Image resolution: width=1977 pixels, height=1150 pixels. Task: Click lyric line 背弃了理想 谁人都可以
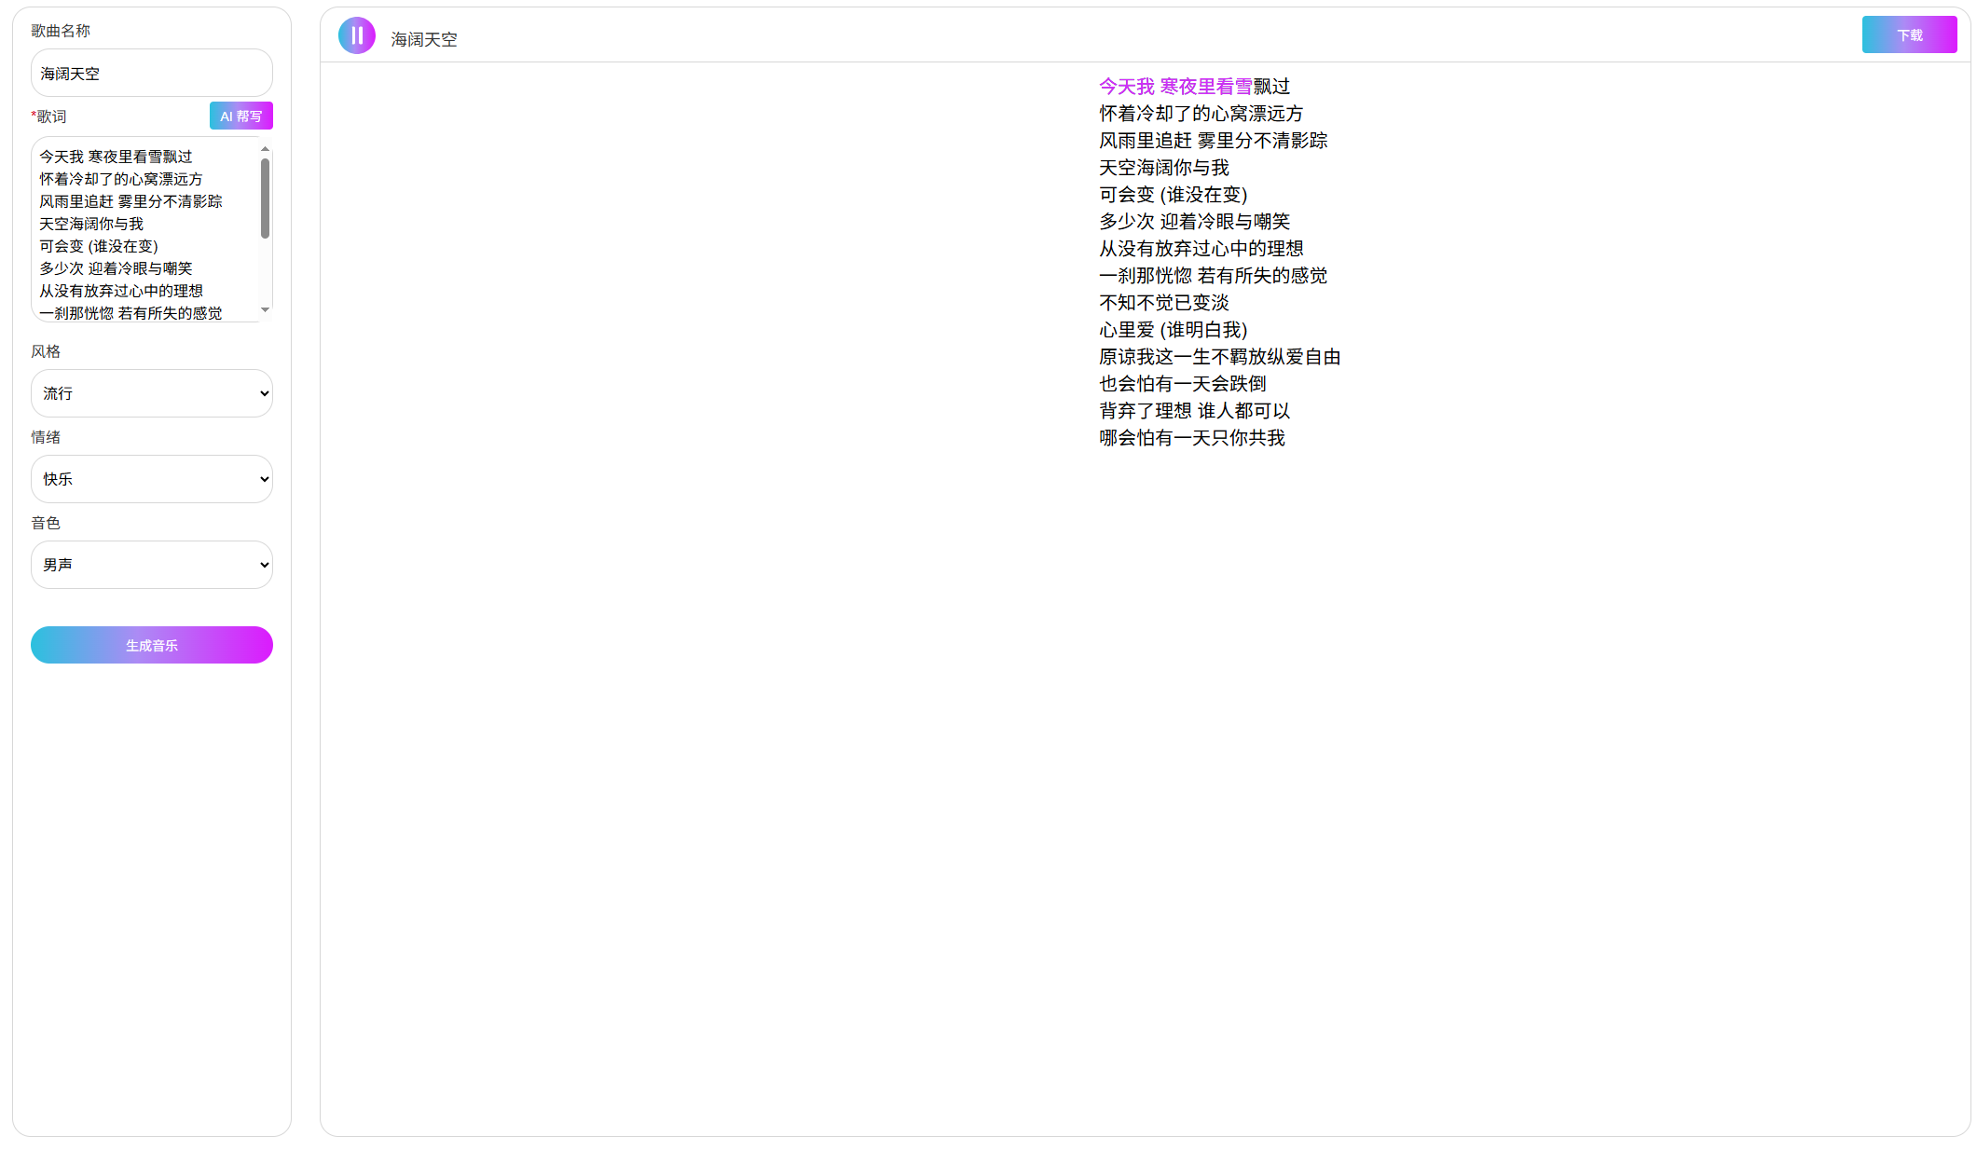tap(1194, 411)
